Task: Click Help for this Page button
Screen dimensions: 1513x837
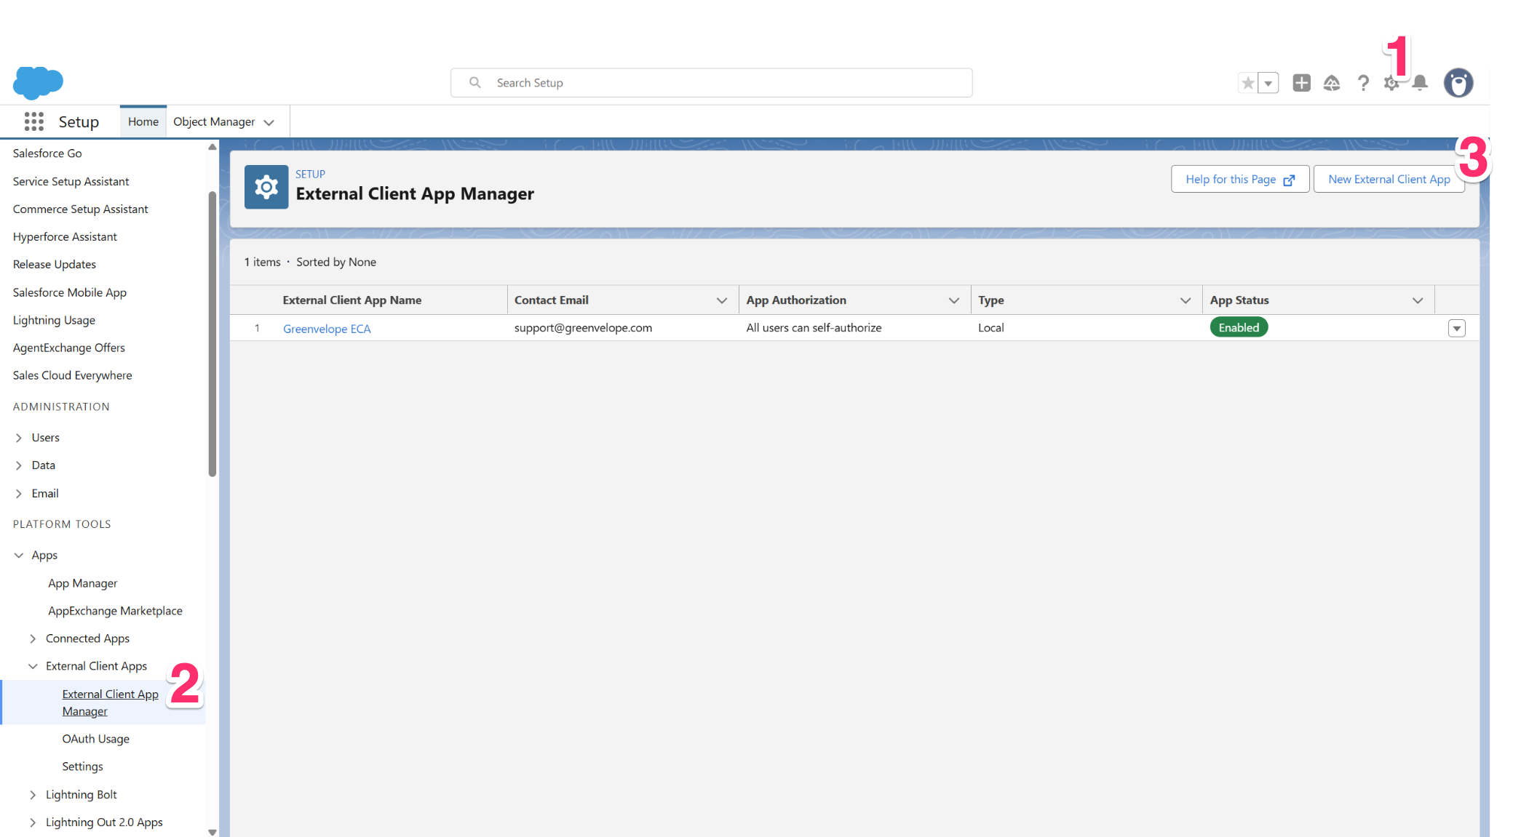Action: pyautogui.click(x=1240, y=179)
